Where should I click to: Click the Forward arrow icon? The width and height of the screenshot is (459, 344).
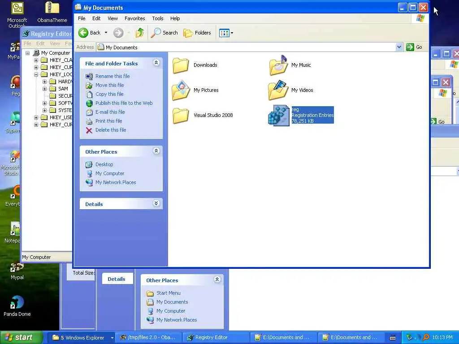click(118, 33)
